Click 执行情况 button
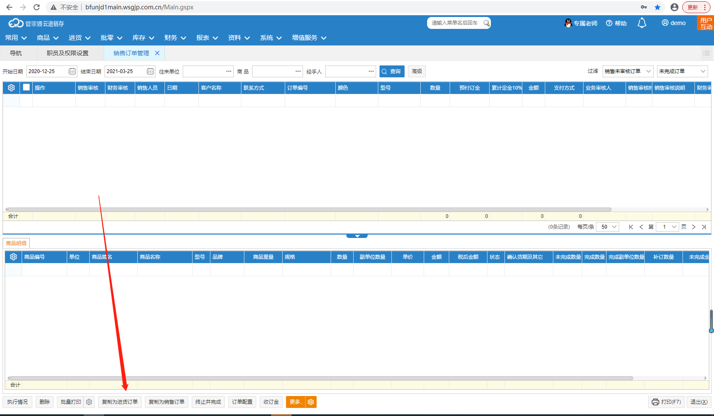Viewport: 714px width, 416px height. point(17,402)
